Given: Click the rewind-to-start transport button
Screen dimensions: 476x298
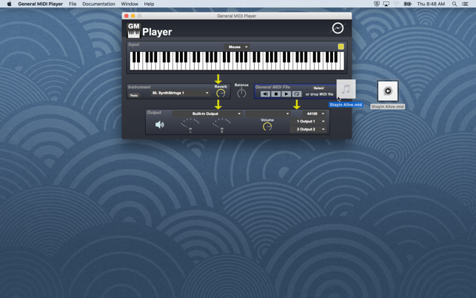Looking at the screenshot, I should [x=265, y=94].
